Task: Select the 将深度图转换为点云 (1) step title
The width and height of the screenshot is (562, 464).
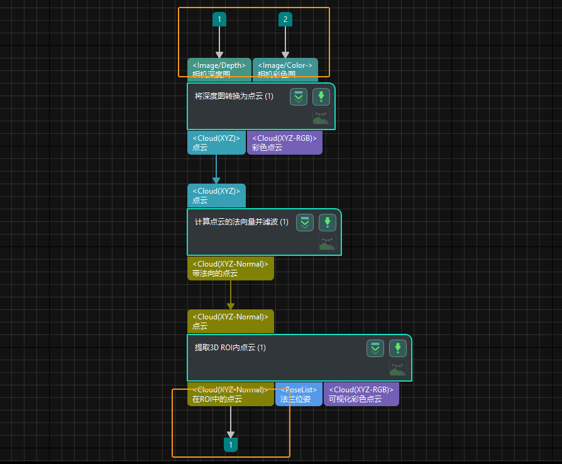Action: (x=234, y=96)
